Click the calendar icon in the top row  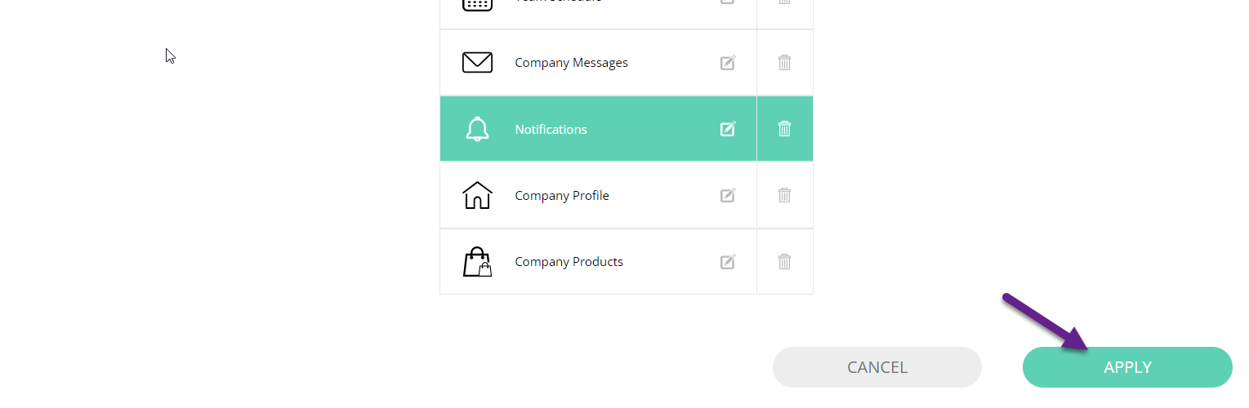(x=477, y=3)
